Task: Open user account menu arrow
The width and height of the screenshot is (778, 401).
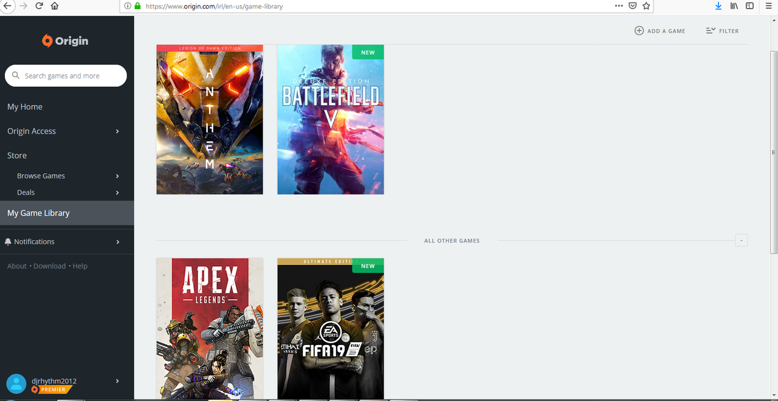Action: tap(117, 381)
